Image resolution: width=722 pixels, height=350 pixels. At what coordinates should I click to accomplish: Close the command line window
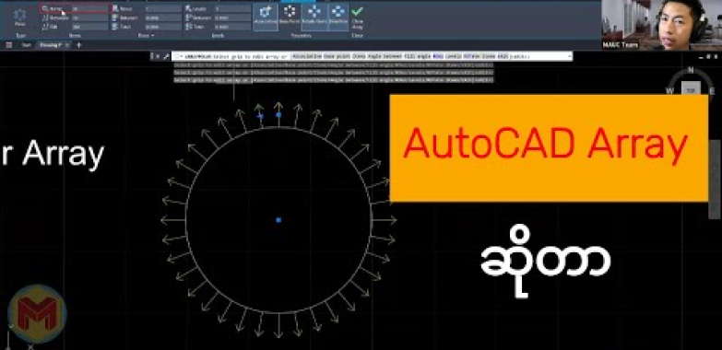point(158,56)
